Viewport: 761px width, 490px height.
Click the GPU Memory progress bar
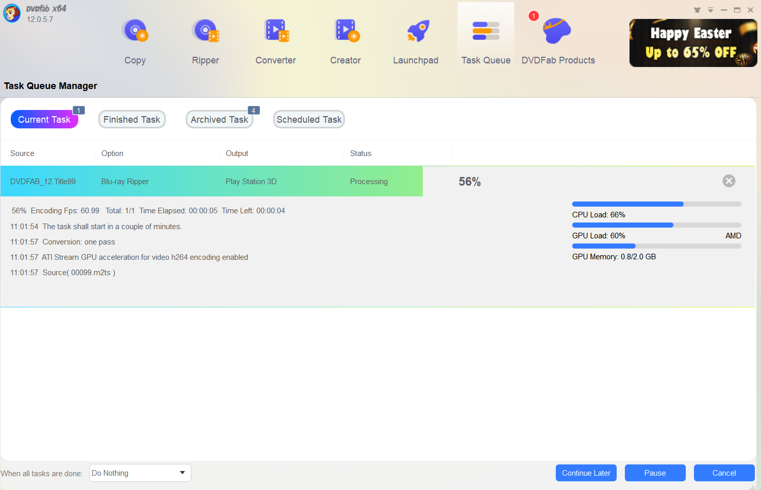click(x=657, y=246)
